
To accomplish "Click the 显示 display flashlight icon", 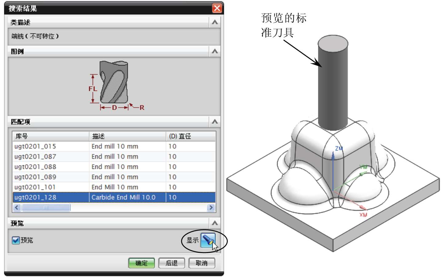I will click(x=208, y=240).
